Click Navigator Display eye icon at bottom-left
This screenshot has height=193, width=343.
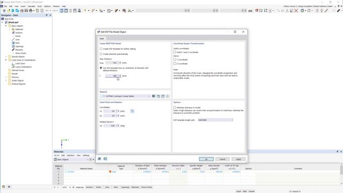coord(9,187)
